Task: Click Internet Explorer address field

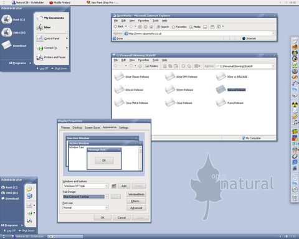Action: click(199, 34)
